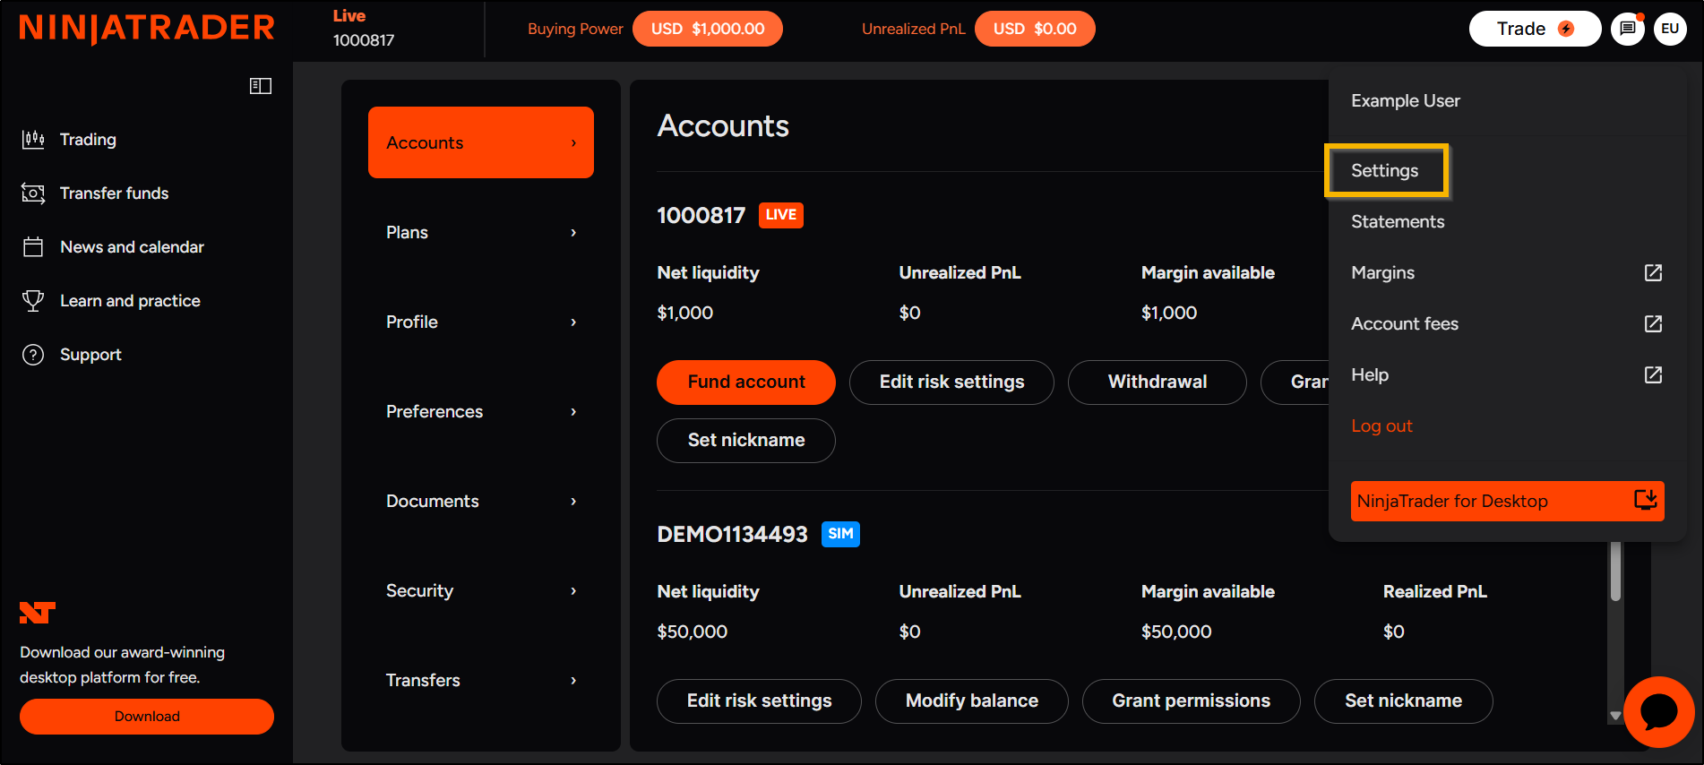Click the Modify balance button

[972, 701]
